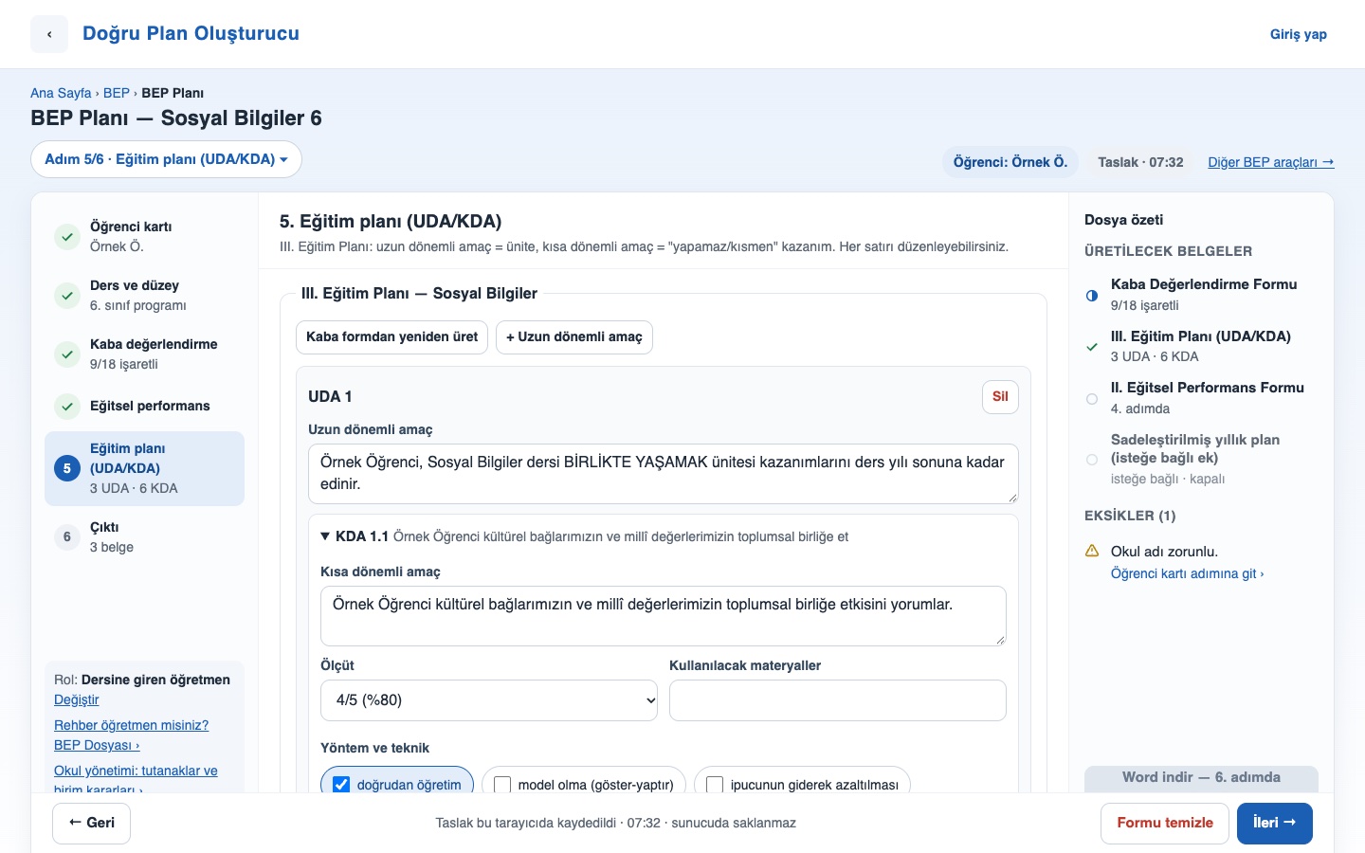Click the Kısa dönemli amaç text area
The height and width of the screenshot is (853, 1365).
664,616
